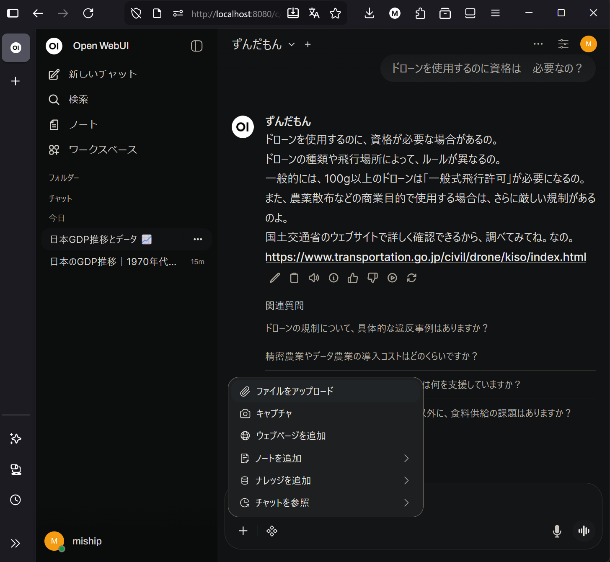Click the thumbs down icon on response
This screenshot has height=562, width=610.
[372, 278]
